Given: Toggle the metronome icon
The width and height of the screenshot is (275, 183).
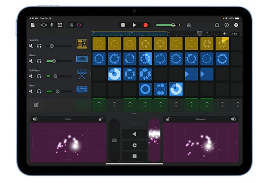Looking at the screenshot, I should [x=189, y=25].
